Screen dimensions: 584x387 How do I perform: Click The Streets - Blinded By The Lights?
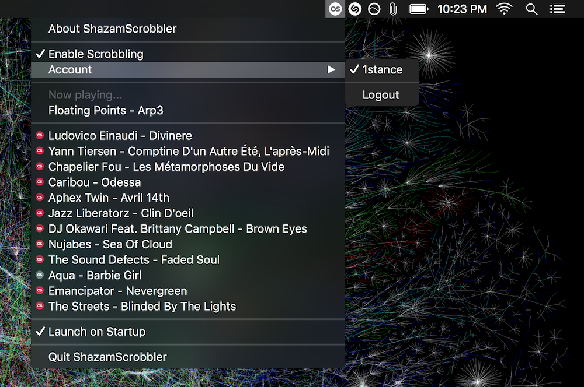click(x=188, y=307)
